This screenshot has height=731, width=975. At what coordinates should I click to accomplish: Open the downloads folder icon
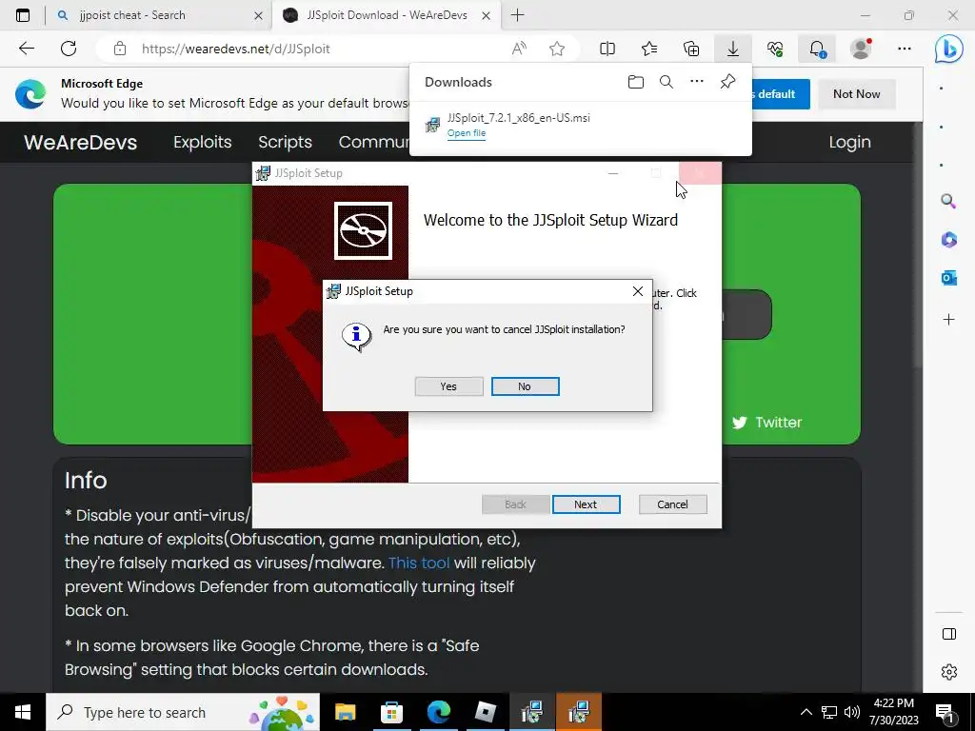click(635, 82)
